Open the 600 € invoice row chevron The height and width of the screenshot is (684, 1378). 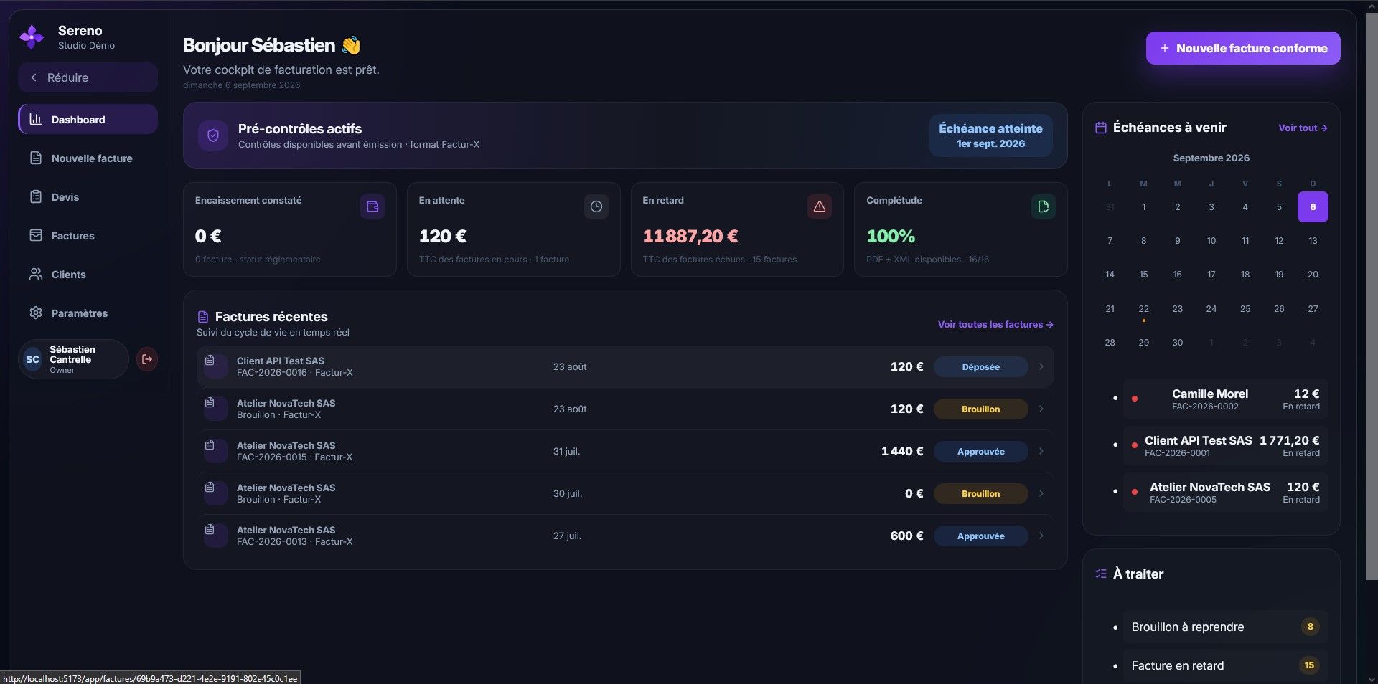(x=1041, y=536)
